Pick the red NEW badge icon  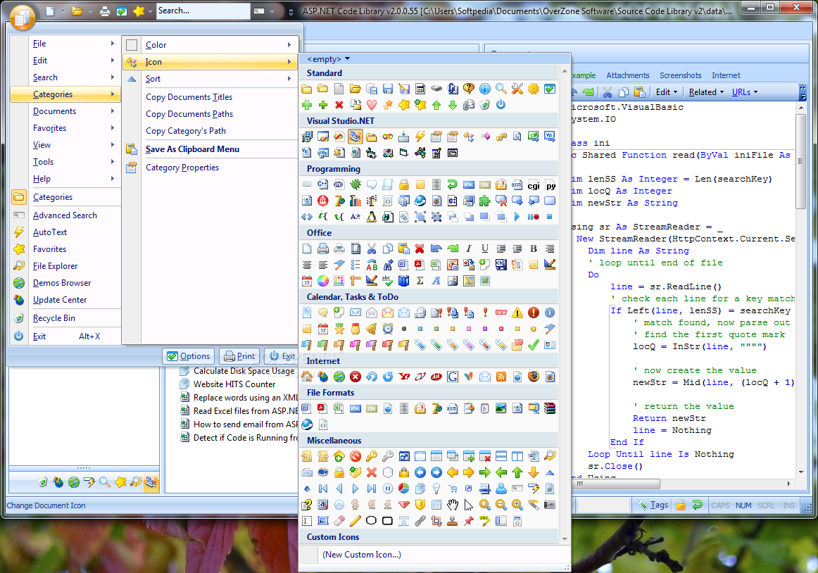(501, 313)
